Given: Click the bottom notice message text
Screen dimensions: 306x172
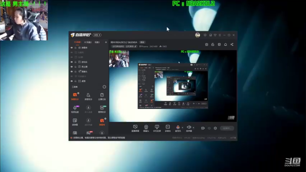Looking at the screenshot, I should [99, 138].
